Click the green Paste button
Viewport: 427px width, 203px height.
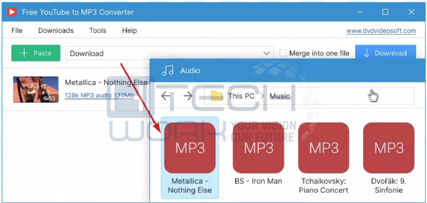click(36, 53)
